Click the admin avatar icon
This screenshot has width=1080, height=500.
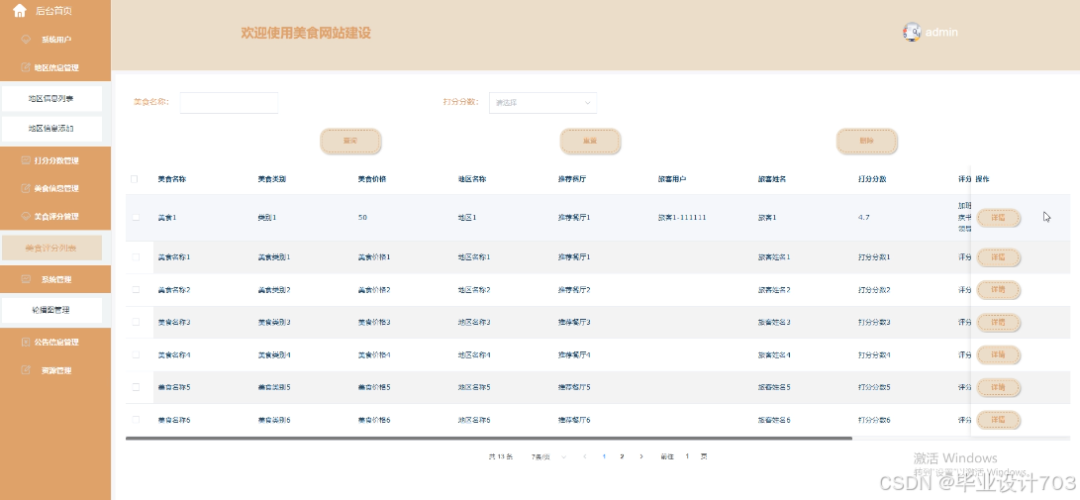[912, 32]
